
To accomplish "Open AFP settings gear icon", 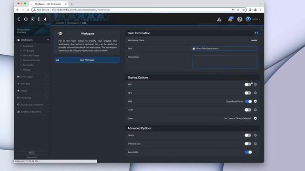I will (255, 85).
